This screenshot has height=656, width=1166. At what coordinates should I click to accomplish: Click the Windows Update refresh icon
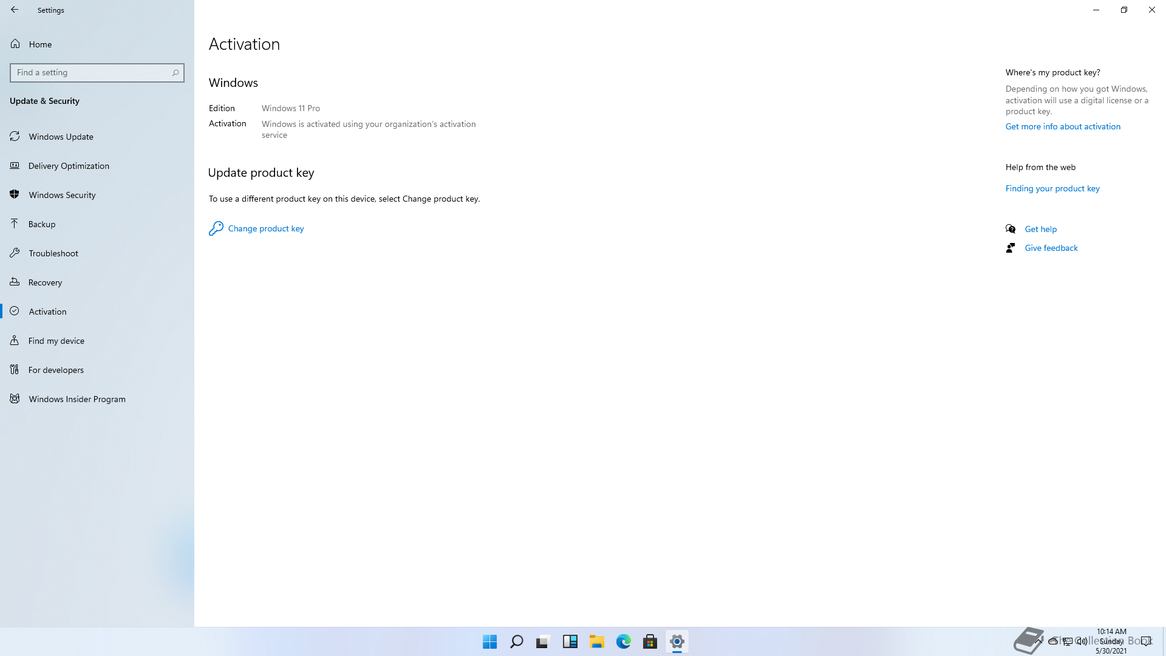click(15, 136)
